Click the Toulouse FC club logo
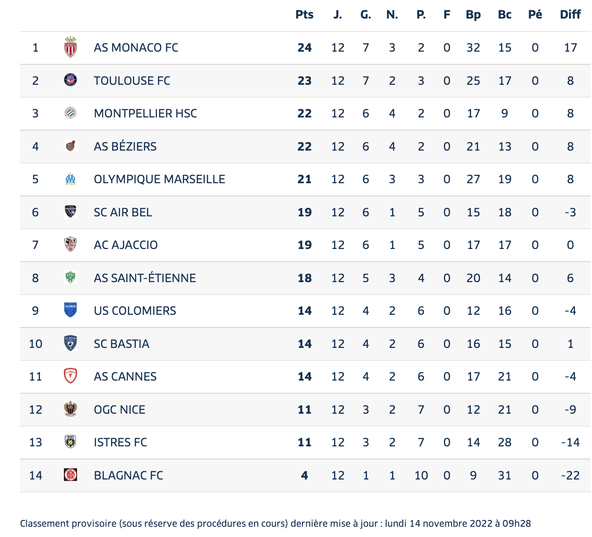Image resolution: width=592 pixels, height=537 pixels. pos(71,80)
